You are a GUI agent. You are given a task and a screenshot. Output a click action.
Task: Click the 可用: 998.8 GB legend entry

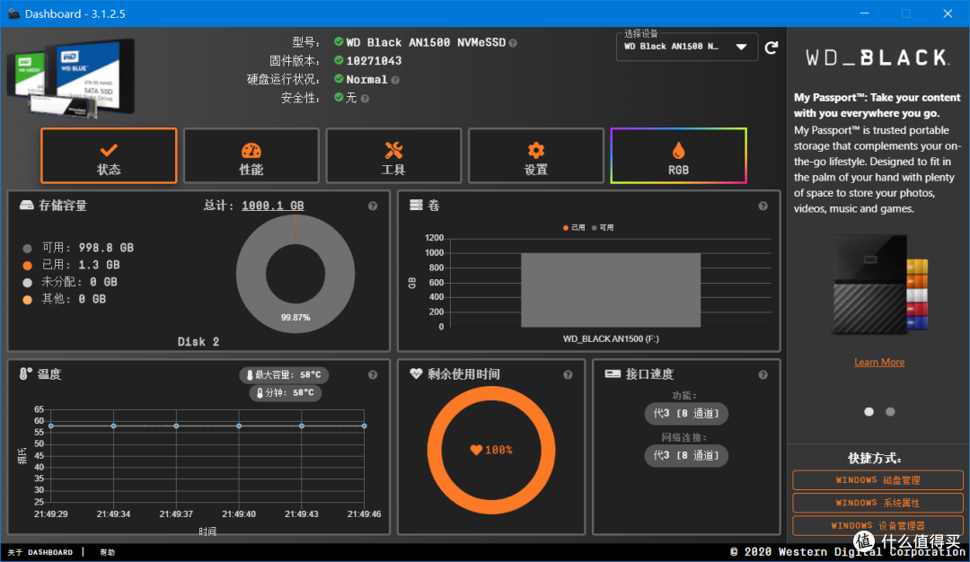[78, 248]
